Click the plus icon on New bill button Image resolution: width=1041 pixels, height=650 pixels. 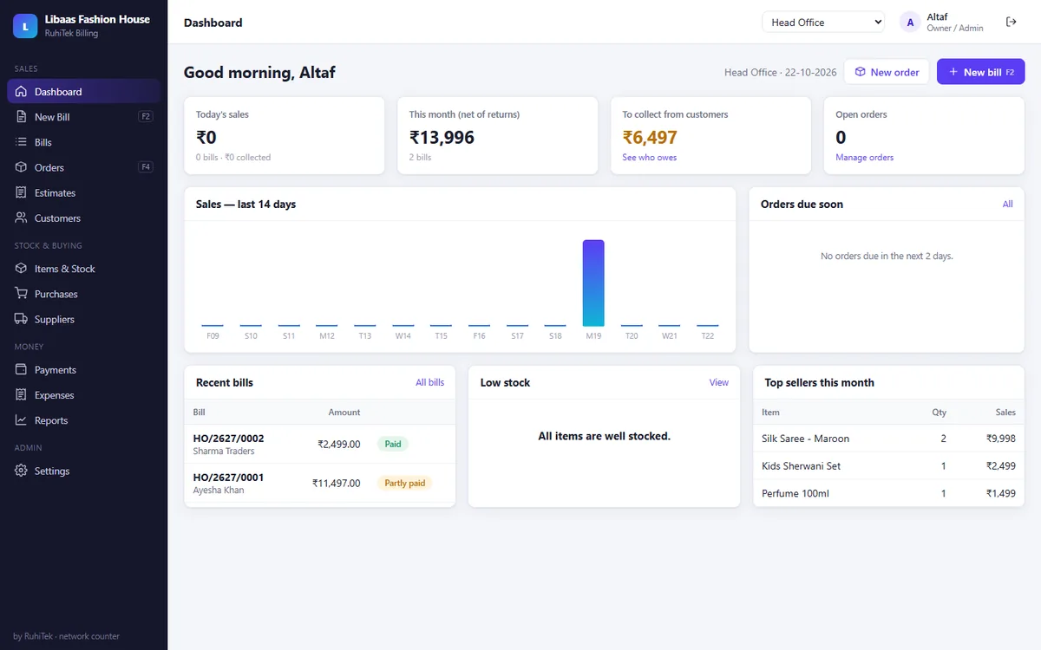tap(953, 72)
